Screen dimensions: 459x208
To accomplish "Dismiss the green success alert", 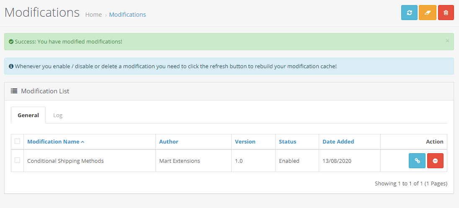I will (x=447, y=41).
